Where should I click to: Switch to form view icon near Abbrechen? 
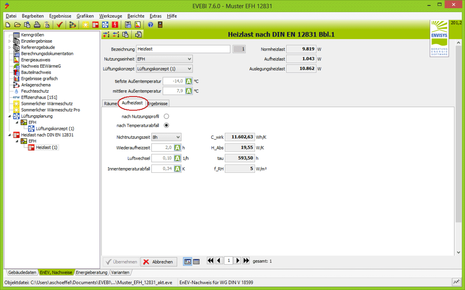click(187, 262)
